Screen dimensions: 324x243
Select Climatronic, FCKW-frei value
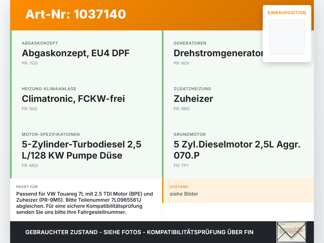(73, 99)
